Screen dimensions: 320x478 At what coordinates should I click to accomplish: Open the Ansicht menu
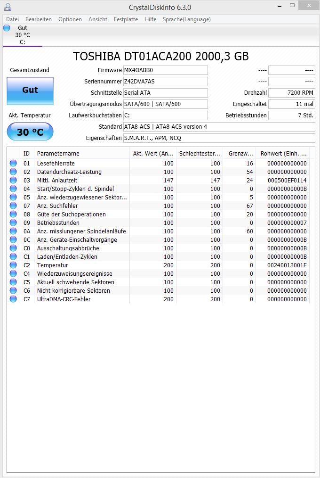(x=97, y=19)
